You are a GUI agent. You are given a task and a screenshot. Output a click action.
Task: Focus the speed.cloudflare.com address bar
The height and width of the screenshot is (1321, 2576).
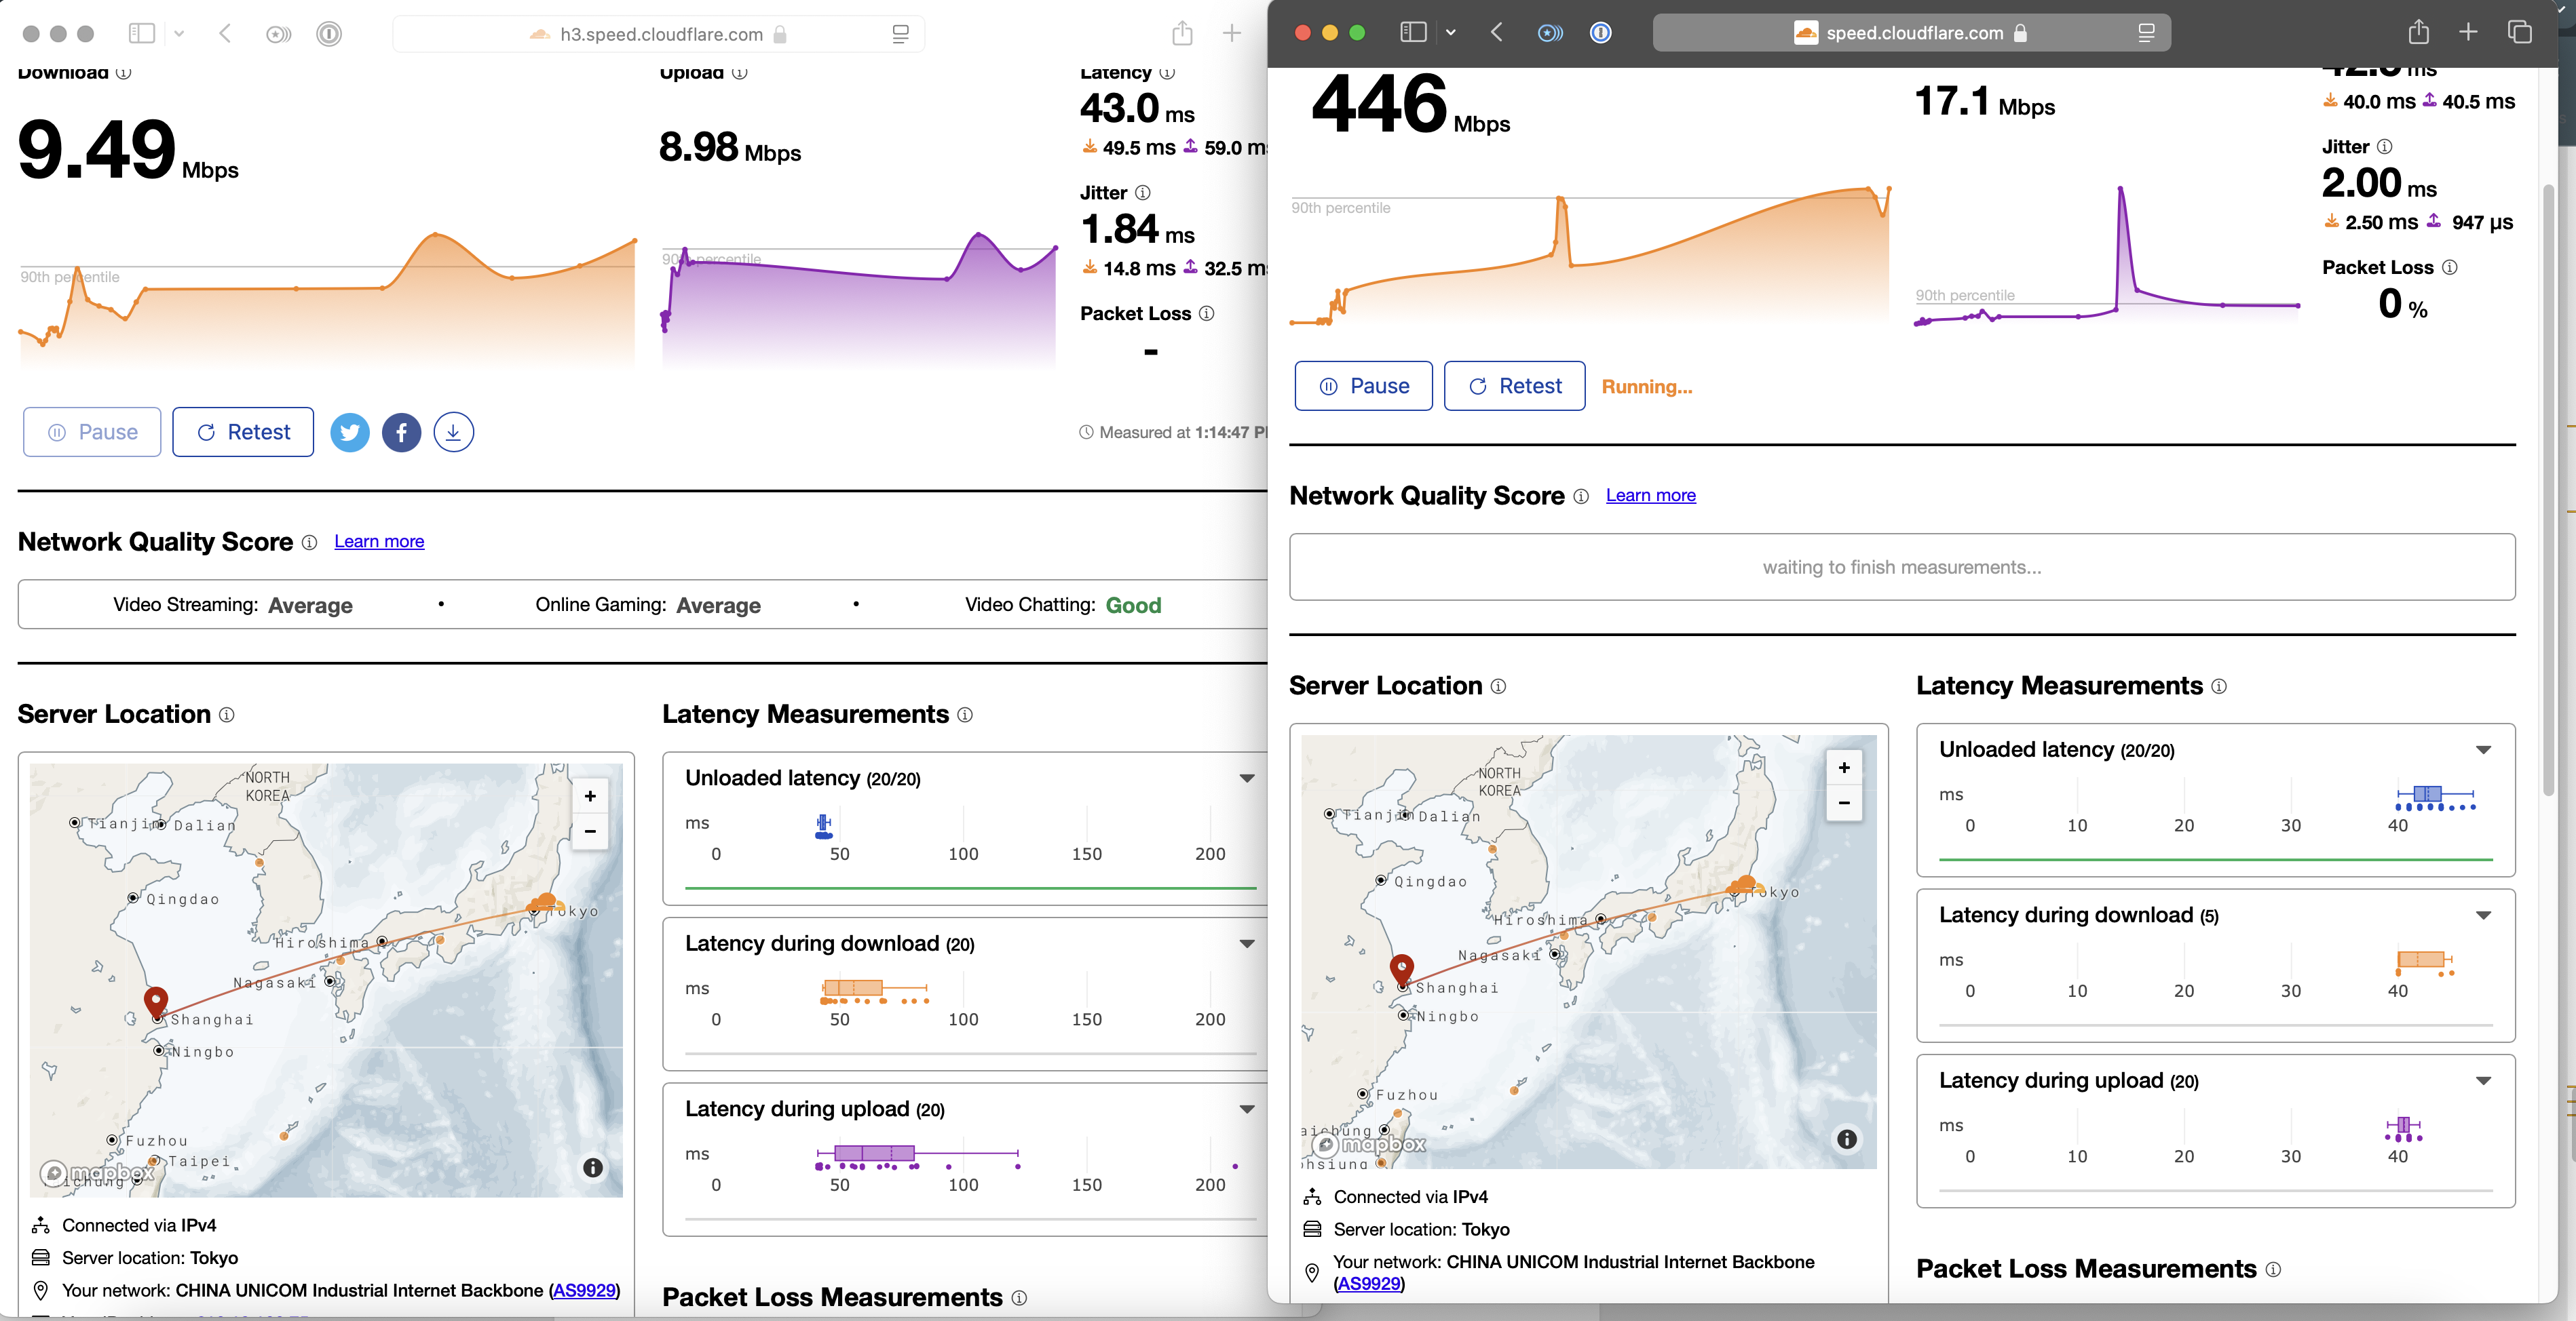click(x=1911, y=33)
